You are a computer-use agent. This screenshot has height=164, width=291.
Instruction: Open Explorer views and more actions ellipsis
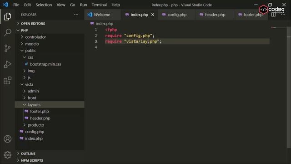(76, 15)
